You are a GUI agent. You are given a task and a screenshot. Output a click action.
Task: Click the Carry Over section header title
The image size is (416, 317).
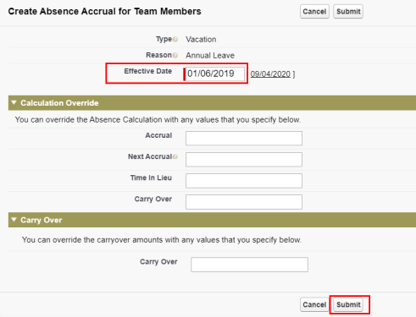click(42, 220)
